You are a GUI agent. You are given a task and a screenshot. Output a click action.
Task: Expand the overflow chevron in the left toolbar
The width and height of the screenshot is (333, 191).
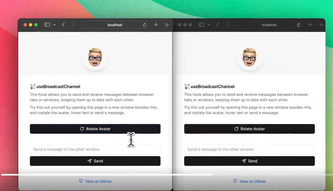pyautogui.click(x=167, y=25)
